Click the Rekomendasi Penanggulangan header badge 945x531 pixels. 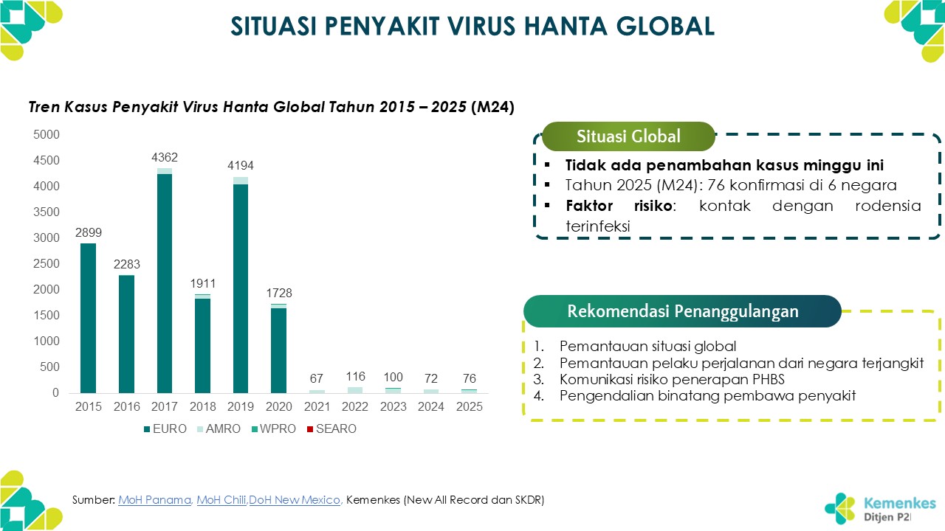click(682, 311)
